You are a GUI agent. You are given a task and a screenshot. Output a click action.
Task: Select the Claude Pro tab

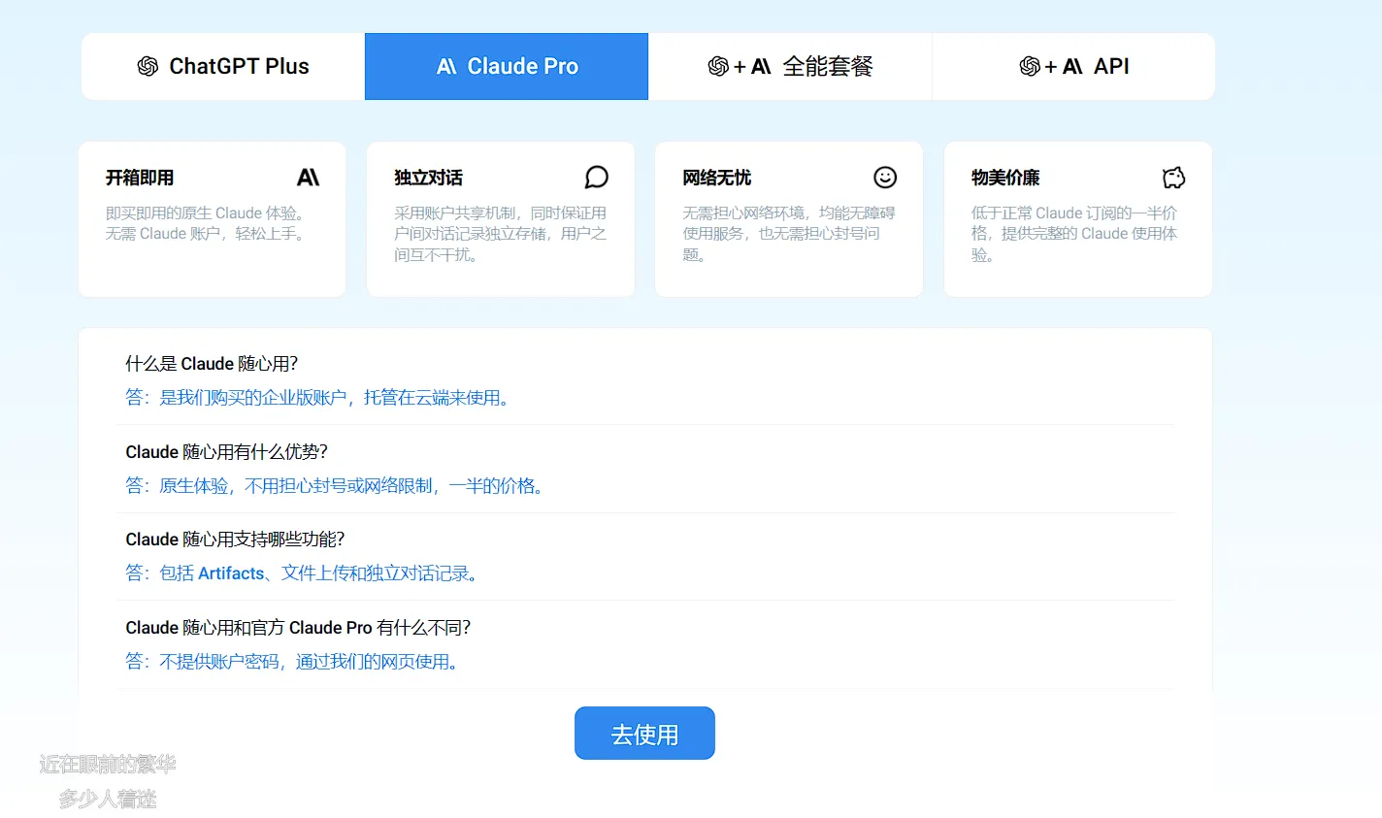pos(507,66)
